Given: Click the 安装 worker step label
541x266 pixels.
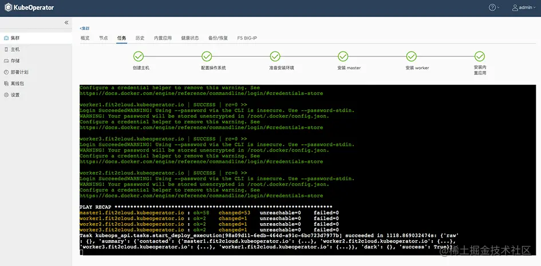Looking at the screenshot, I should 417,68.
